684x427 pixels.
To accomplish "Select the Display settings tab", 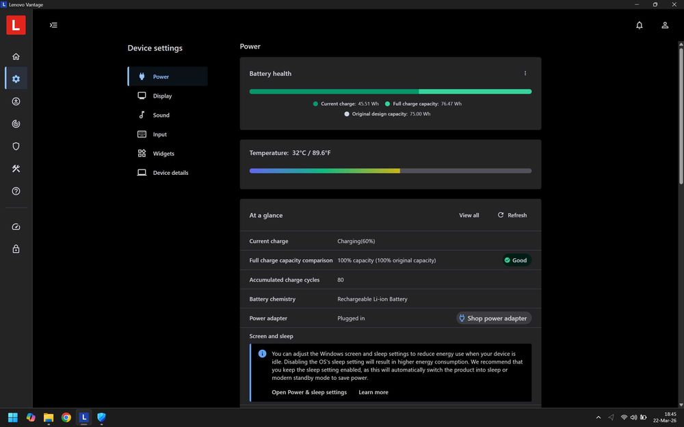I will pyautogui.click(x=168, y=96).
